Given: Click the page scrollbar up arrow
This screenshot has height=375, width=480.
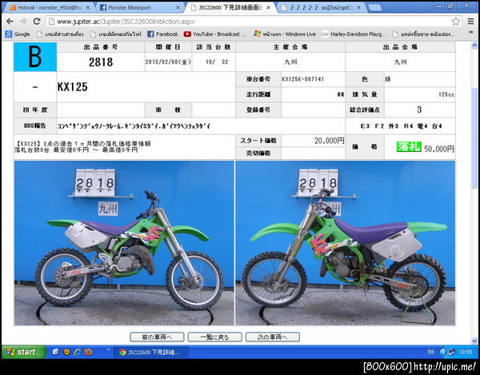Looking at the screenshot, I should tap(474, 46).
